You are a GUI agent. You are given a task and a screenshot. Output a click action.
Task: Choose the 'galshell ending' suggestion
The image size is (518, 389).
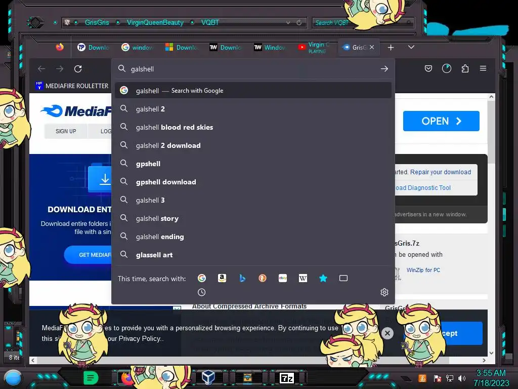(253, 237)
